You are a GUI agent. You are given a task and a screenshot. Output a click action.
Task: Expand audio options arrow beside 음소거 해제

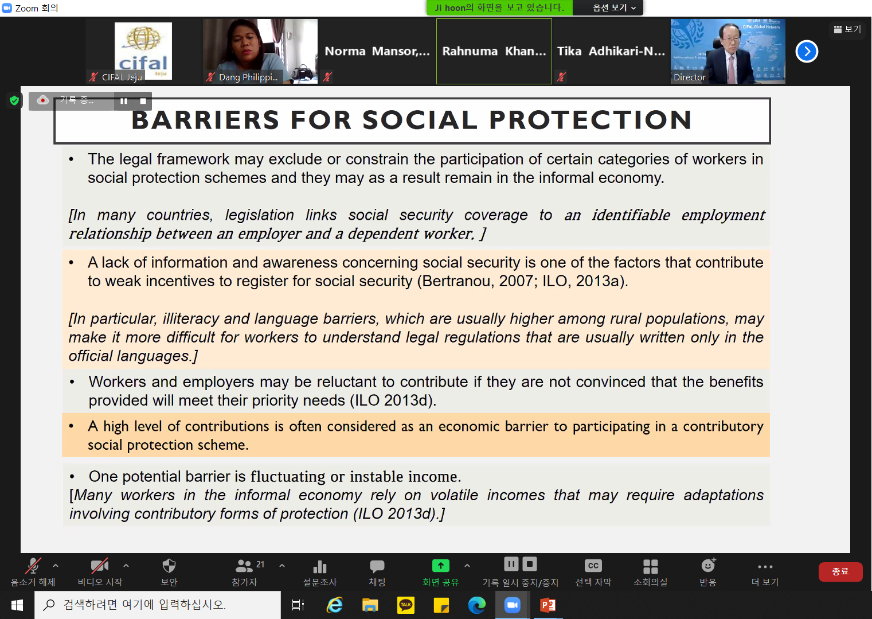(x=56, y=566)
